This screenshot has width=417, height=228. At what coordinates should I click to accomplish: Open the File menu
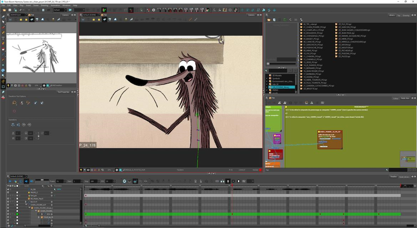3,5
